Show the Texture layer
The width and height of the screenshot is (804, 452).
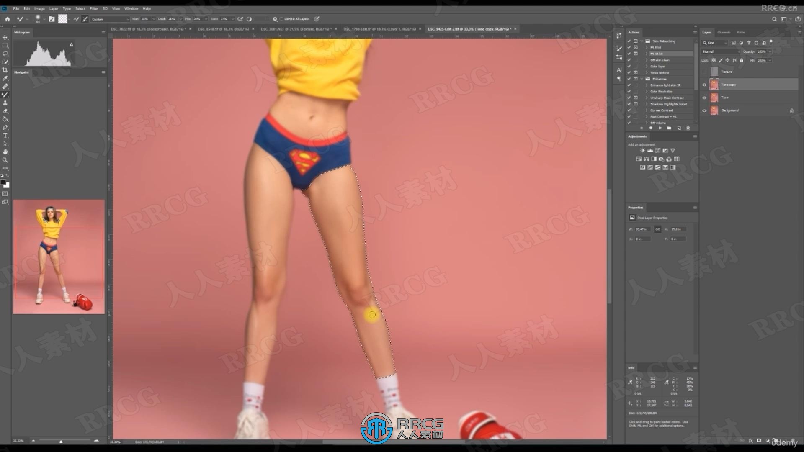(704, 72)
